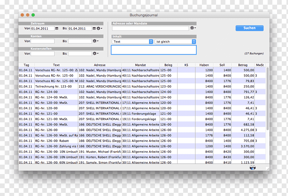The height and width of the screenshot is (196, 288).
Task: Focus the Inhalt search text box
Action: [154, 50]
